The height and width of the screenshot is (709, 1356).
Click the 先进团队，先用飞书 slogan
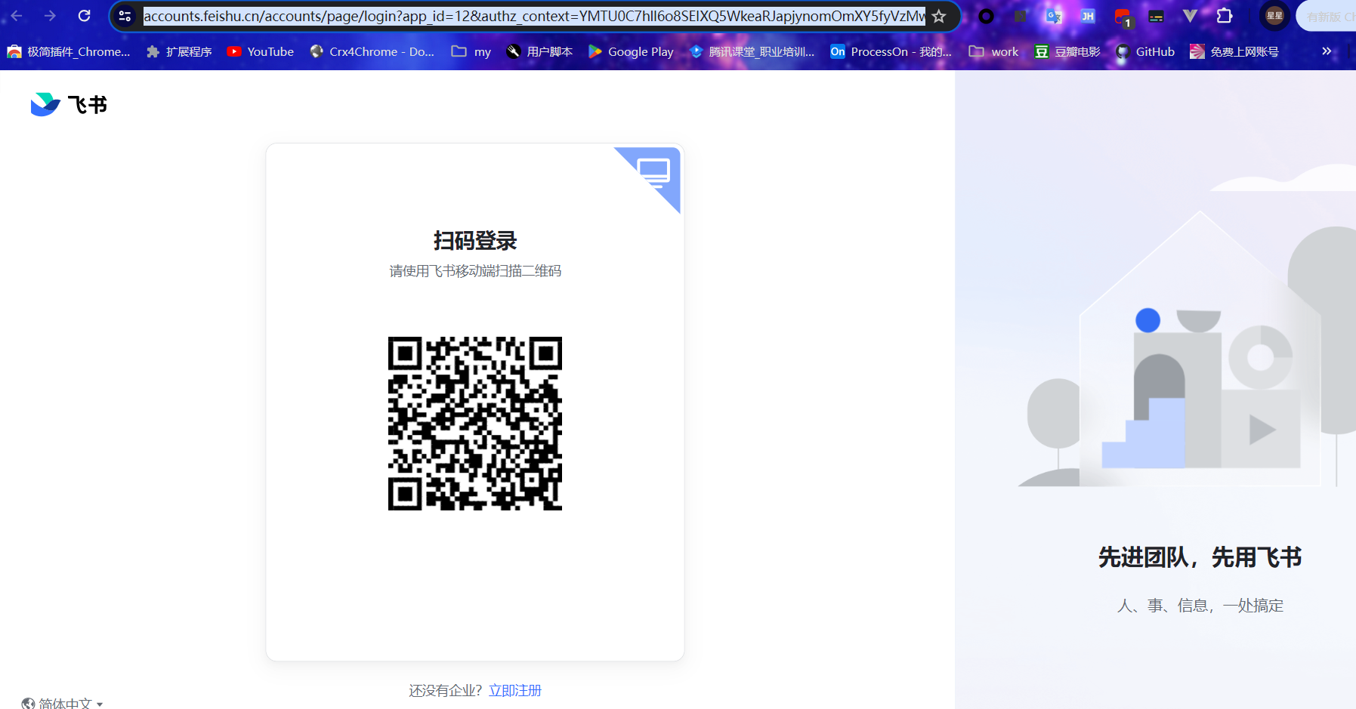coord(1200,557)
